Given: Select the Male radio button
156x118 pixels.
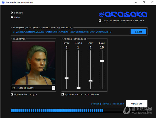Looking at the screenshot, I should (x=12, y=17).
